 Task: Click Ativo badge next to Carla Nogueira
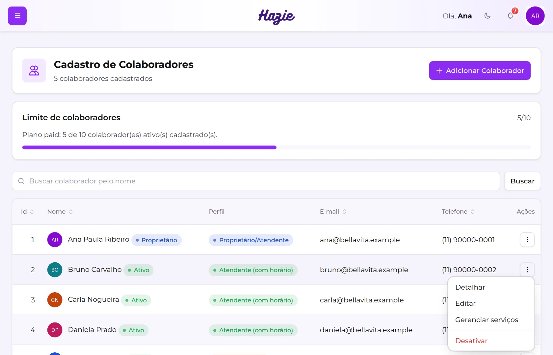click(136, 300)
